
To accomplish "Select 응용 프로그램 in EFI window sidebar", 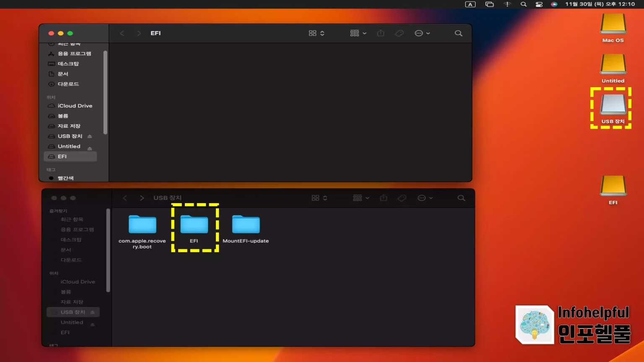I will coord(70,54).
